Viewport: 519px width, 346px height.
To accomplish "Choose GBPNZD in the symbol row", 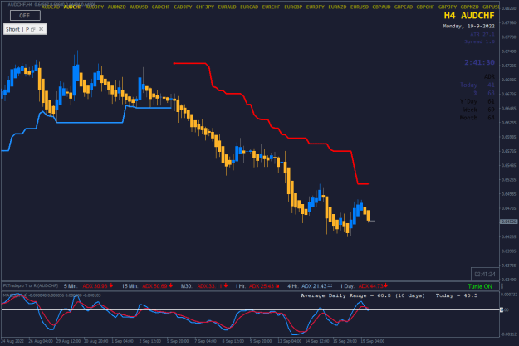I will [x=470, y=7].
